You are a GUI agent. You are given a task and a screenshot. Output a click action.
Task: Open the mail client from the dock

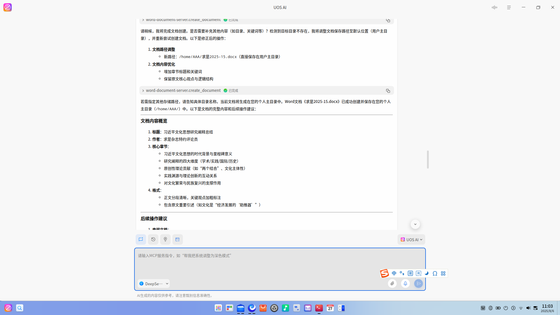[308, 308]
